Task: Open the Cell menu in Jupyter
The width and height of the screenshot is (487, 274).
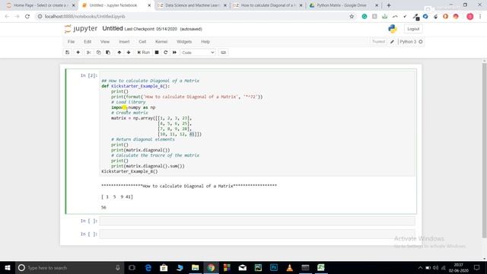Action: [142, 42]
